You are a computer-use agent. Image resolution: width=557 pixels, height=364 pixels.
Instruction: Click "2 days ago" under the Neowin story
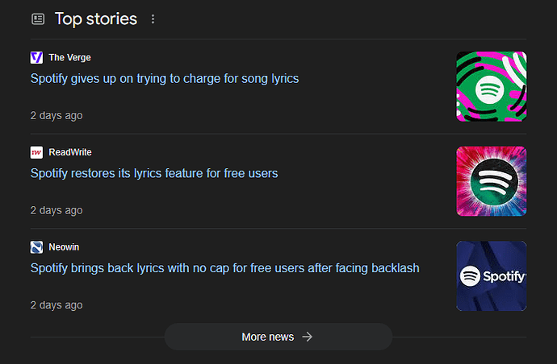click(x=57, y=305)
